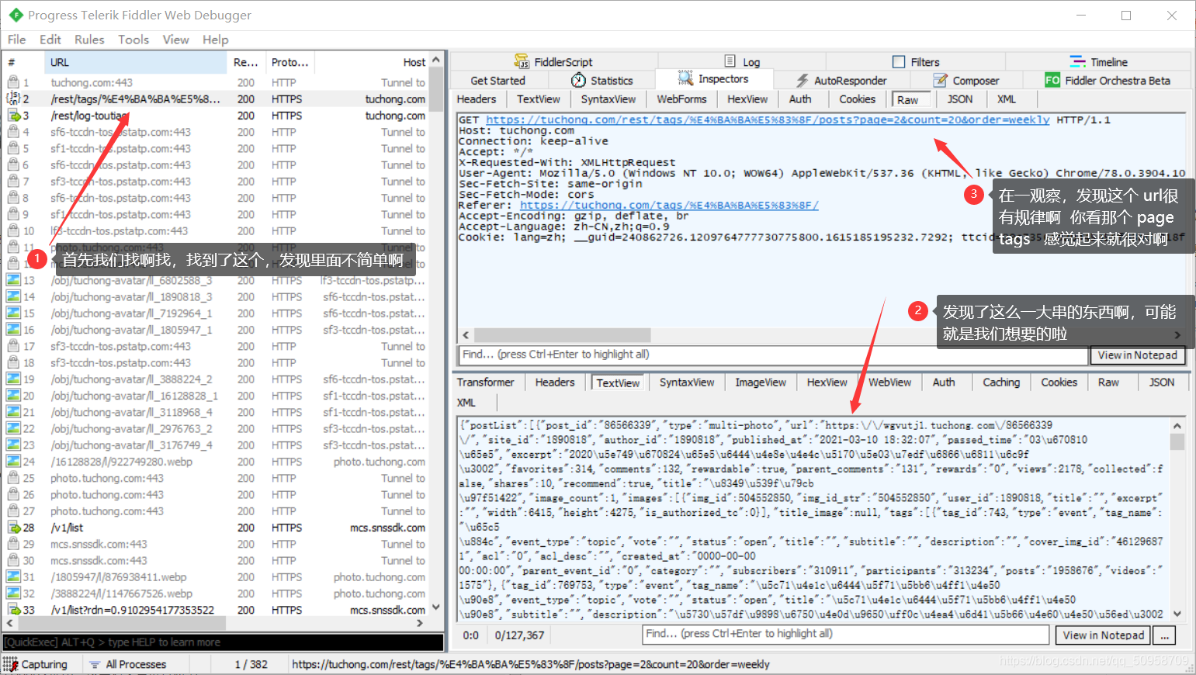This screenshot has width=1196, height=675.
Task: Open the Referer URL link
Action: point(669,205)
